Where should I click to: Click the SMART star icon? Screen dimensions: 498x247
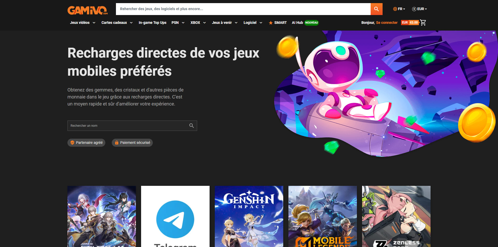tap(271, 23)
